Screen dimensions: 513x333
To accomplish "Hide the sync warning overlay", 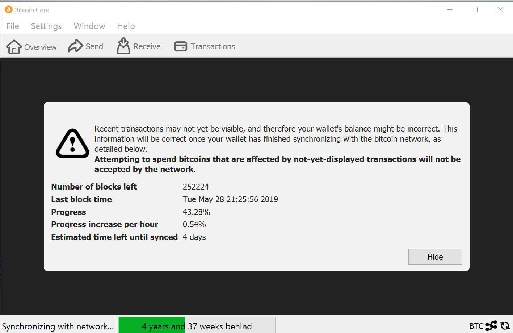I will click(x=435, y=257).
